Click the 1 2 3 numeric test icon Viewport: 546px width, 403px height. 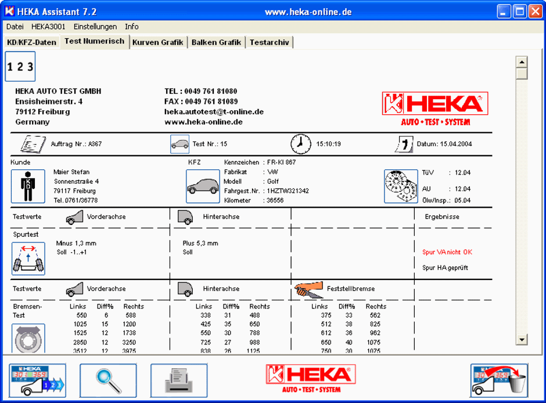[20, 67]
